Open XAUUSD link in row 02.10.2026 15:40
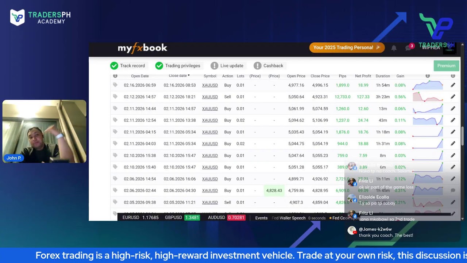Viewport: 467px width, 263px height. pos(210,167)
